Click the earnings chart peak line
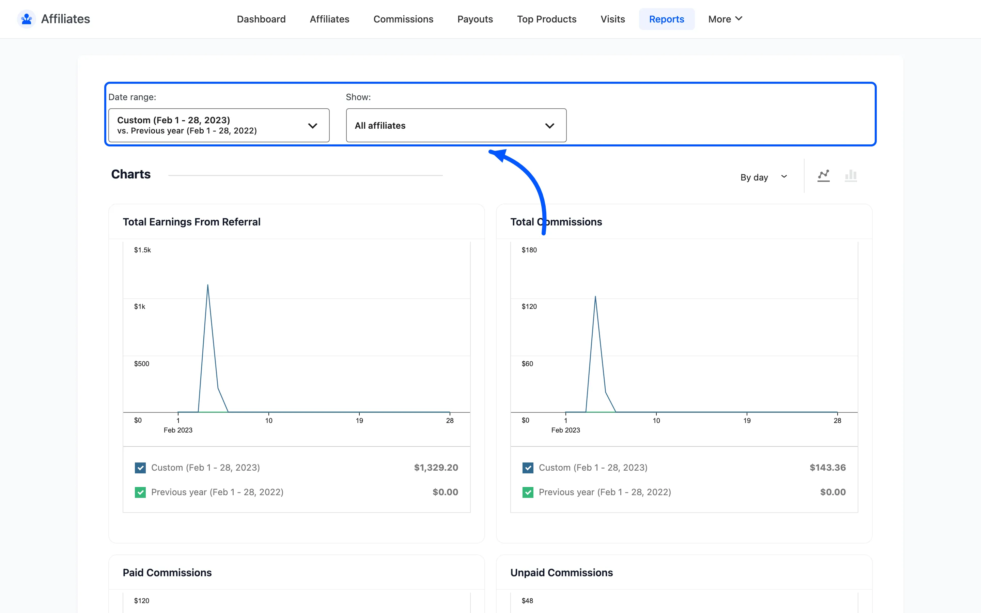This screenshot has width=981, height=613. (x=208, y=286)
